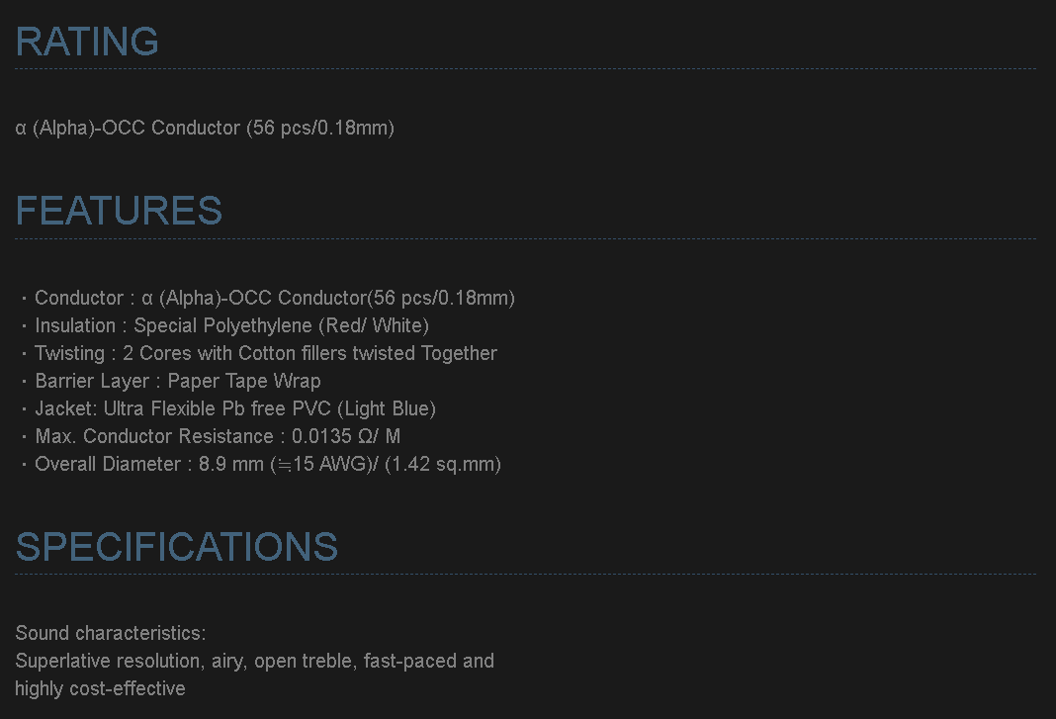Click the RATING section heading
The image size is (1056, 719).
87,42
